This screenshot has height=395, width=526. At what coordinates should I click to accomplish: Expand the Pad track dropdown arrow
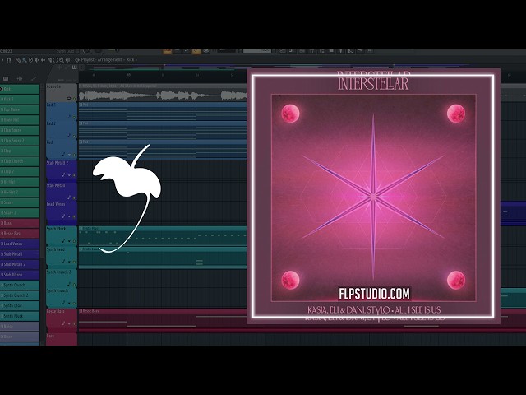click(69, 155)
